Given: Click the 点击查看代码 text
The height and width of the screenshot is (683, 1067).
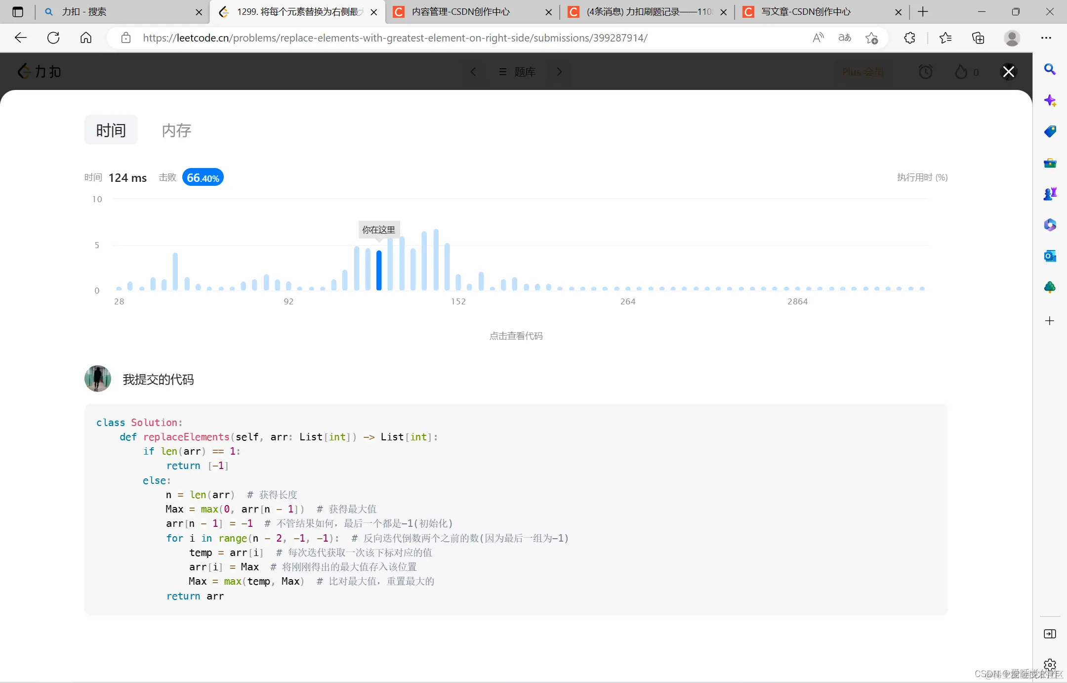Looking at the screenshot, I should (516, 336).
